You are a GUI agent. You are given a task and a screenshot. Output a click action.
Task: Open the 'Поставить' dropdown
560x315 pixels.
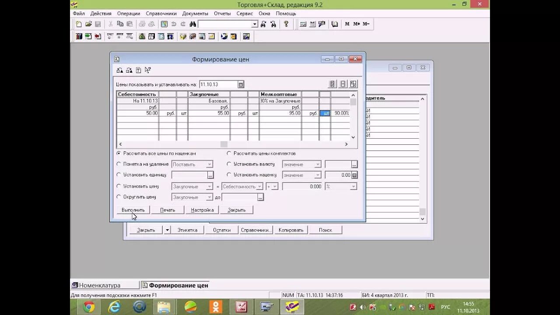[x=210, y=164]
